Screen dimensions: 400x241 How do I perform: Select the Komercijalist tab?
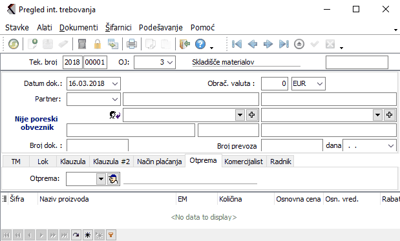click(x=244, y=162)
